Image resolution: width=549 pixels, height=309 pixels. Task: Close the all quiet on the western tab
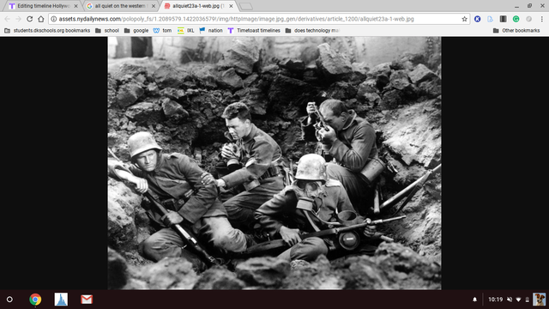point(154,6)
